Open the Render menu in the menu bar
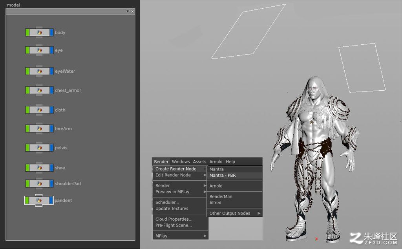This screenshot has width=402, height=249. click(161, 161)
